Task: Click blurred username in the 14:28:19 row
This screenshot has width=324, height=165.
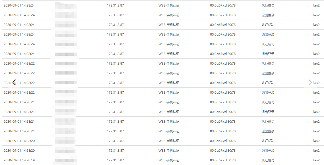Action: point(66,160)
